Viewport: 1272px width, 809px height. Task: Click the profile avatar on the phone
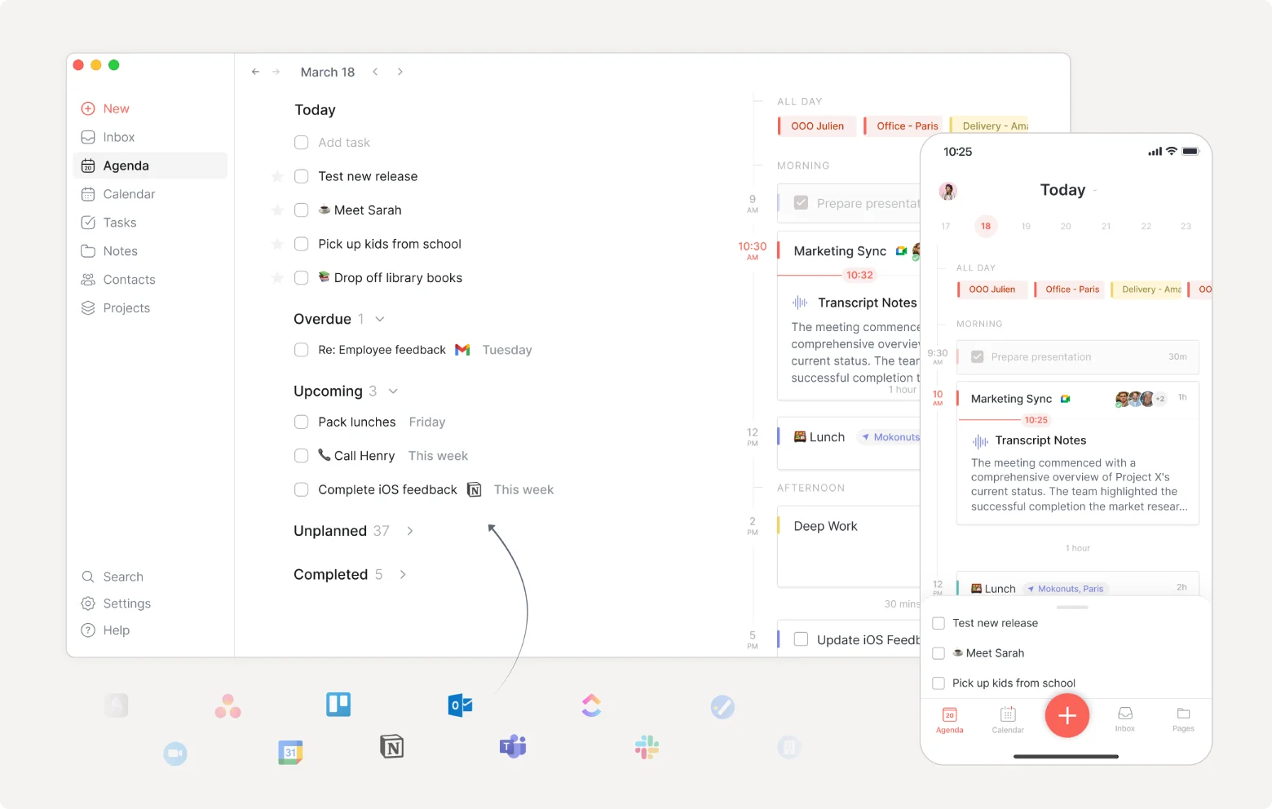tap(947, 191)
